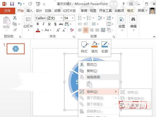The height and width of the screenshot is (117, 156).
Task: Click the paste option clipboard icon in menu
Action: [x=89, y=84]
